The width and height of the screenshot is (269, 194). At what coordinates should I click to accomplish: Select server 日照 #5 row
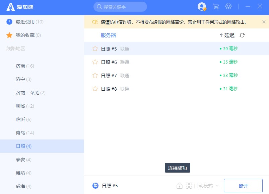pos(177,48)
